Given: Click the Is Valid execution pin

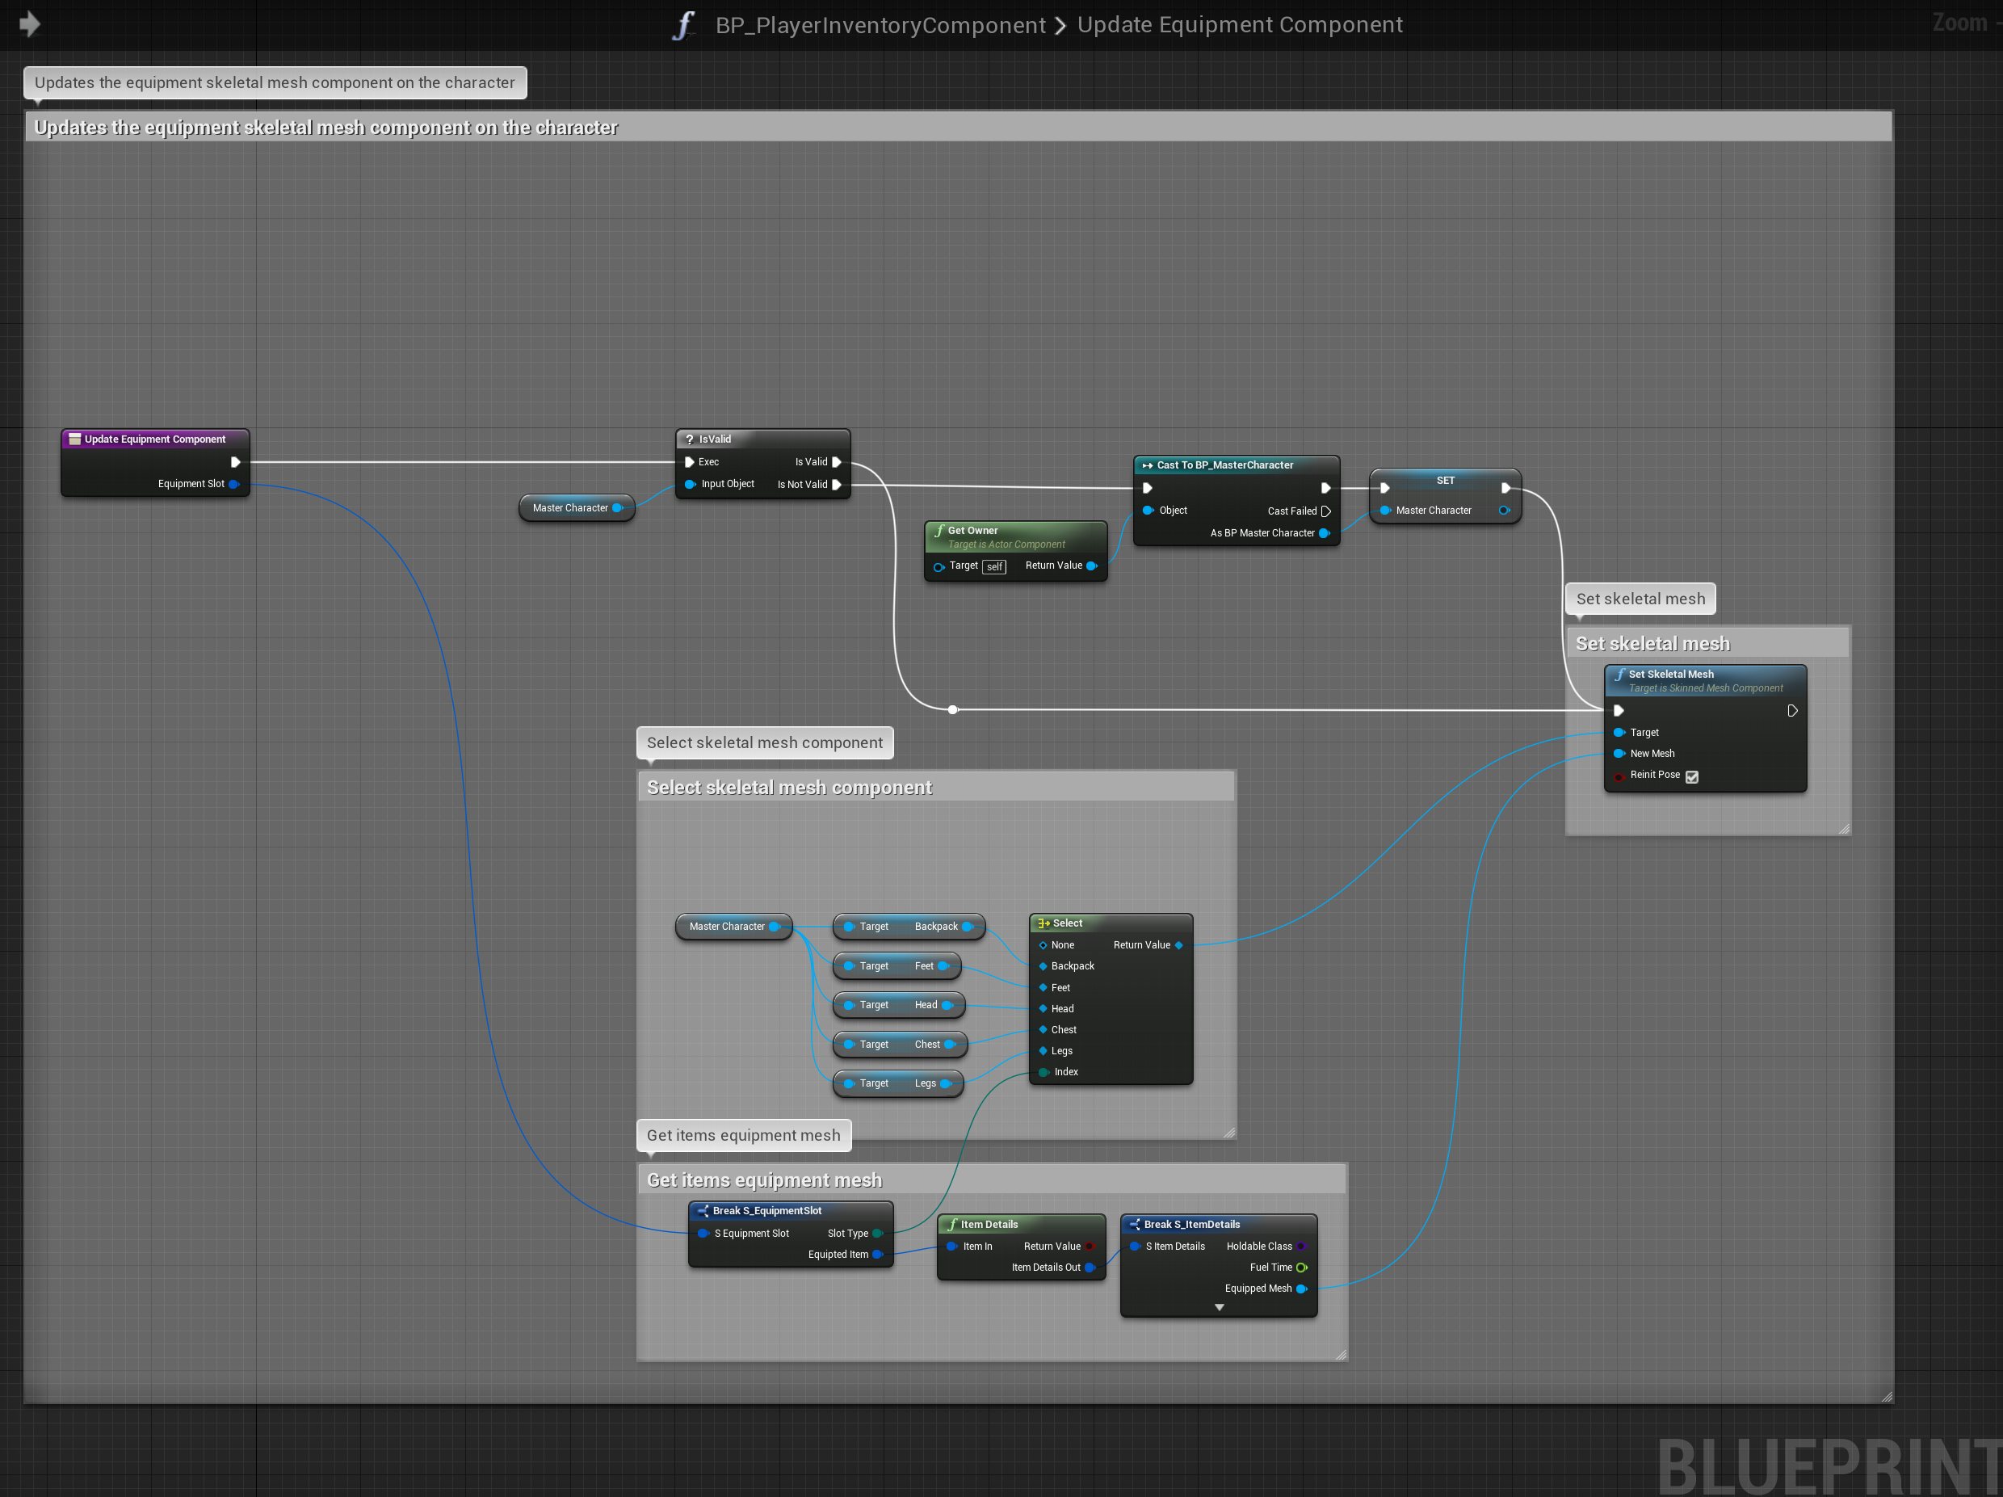Looking at the screenshot, I should 837,462.
